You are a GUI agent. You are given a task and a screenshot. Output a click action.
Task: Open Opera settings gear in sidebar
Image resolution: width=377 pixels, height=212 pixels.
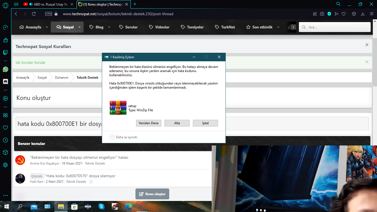pos(6,165)
